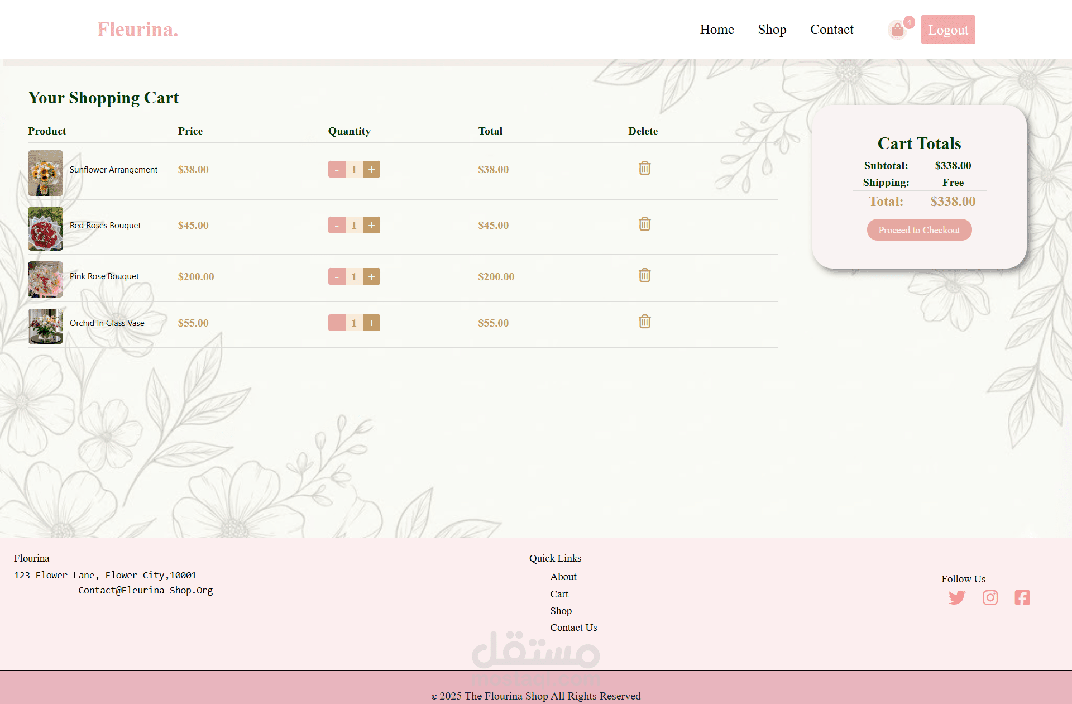Delete Sunflower Arrangement using its trash icon

pyautogui.click(x=644, y=167)
